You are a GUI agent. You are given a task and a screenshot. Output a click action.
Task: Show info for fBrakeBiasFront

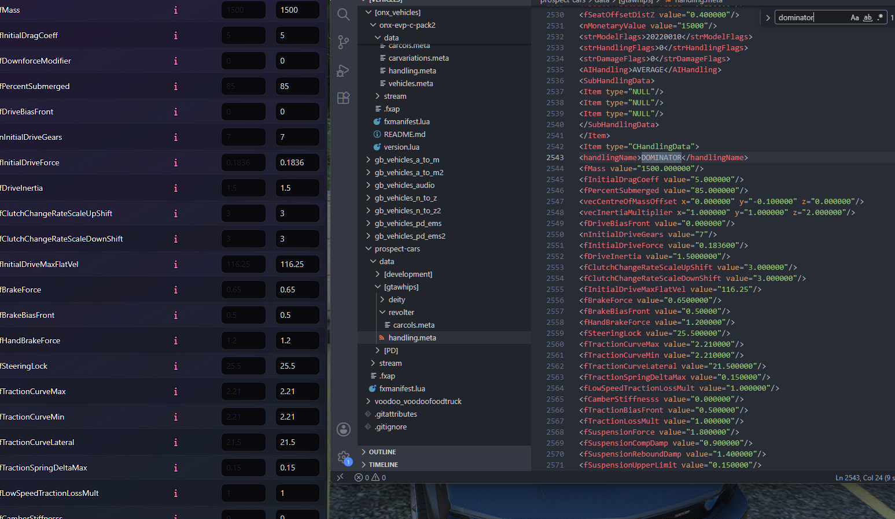point(176,315)
